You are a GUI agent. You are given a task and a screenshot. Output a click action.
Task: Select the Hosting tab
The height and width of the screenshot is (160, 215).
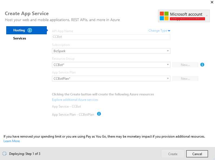[27, 30]
